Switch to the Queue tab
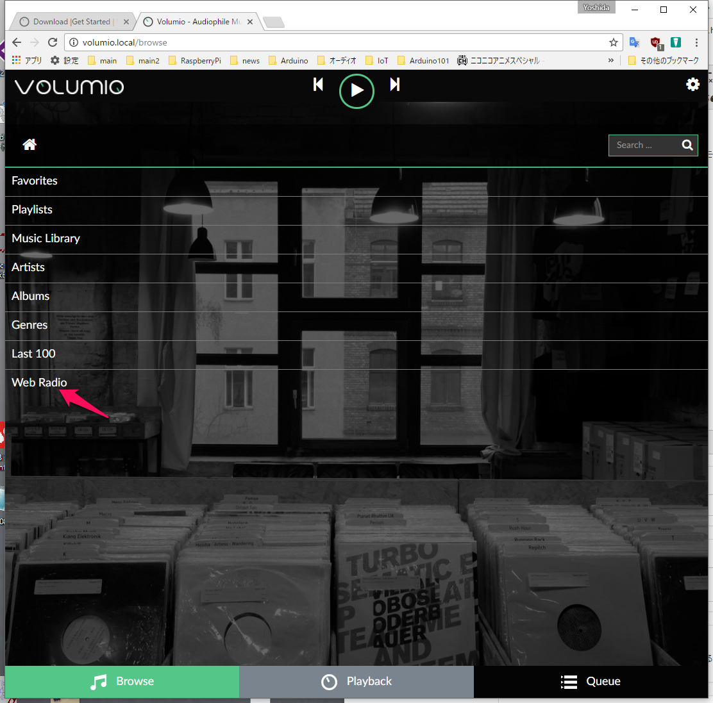Image resolution: width=713 pixels, height=703 pixels. [x=591, y=681]
